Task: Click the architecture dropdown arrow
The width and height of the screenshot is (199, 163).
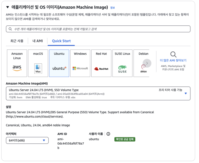Action: [x=44, y=141]
